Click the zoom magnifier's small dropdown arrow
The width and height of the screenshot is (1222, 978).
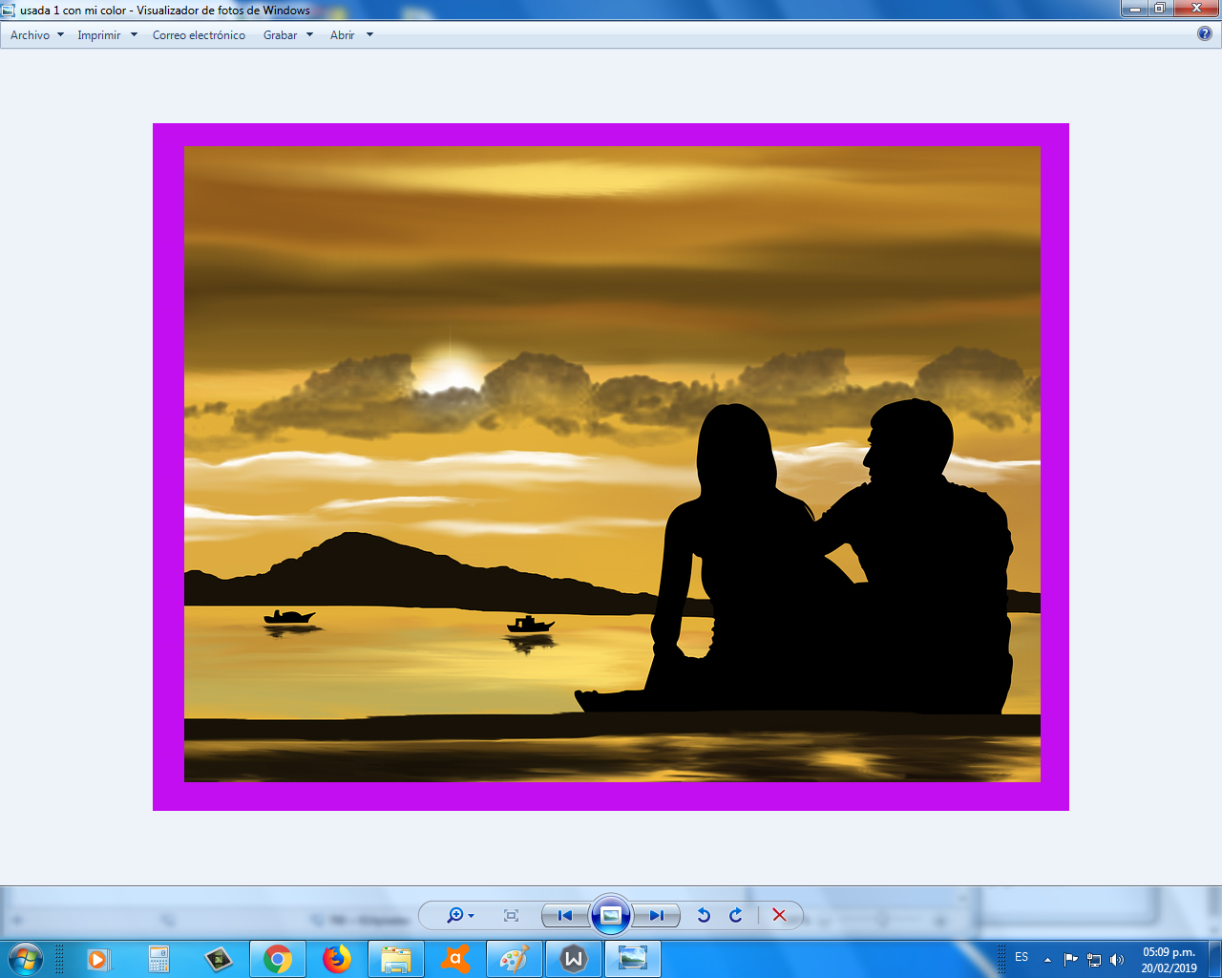(x=471, y=916)
